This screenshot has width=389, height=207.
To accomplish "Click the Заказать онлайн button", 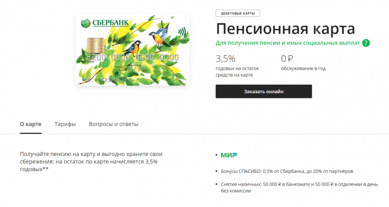I will pyautogui.click(x=264, y=92).
